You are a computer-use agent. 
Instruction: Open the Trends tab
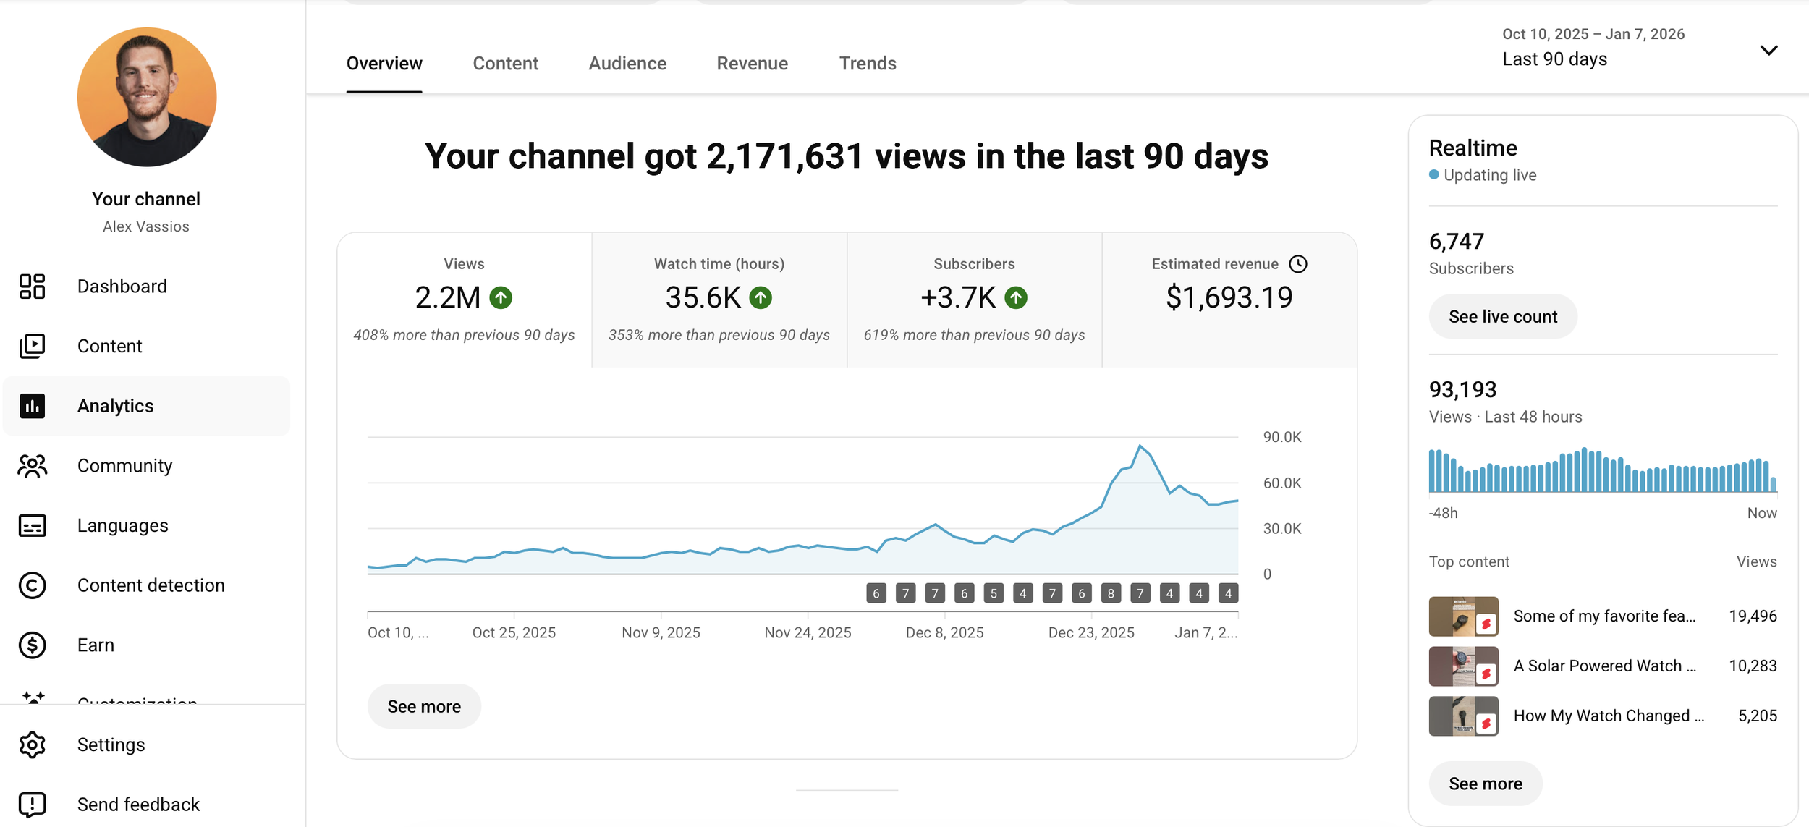pyautogui.click(x=867, y=63)
